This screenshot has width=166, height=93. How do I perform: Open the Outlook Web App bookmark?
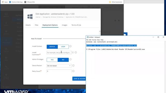[x=16, y=2]
